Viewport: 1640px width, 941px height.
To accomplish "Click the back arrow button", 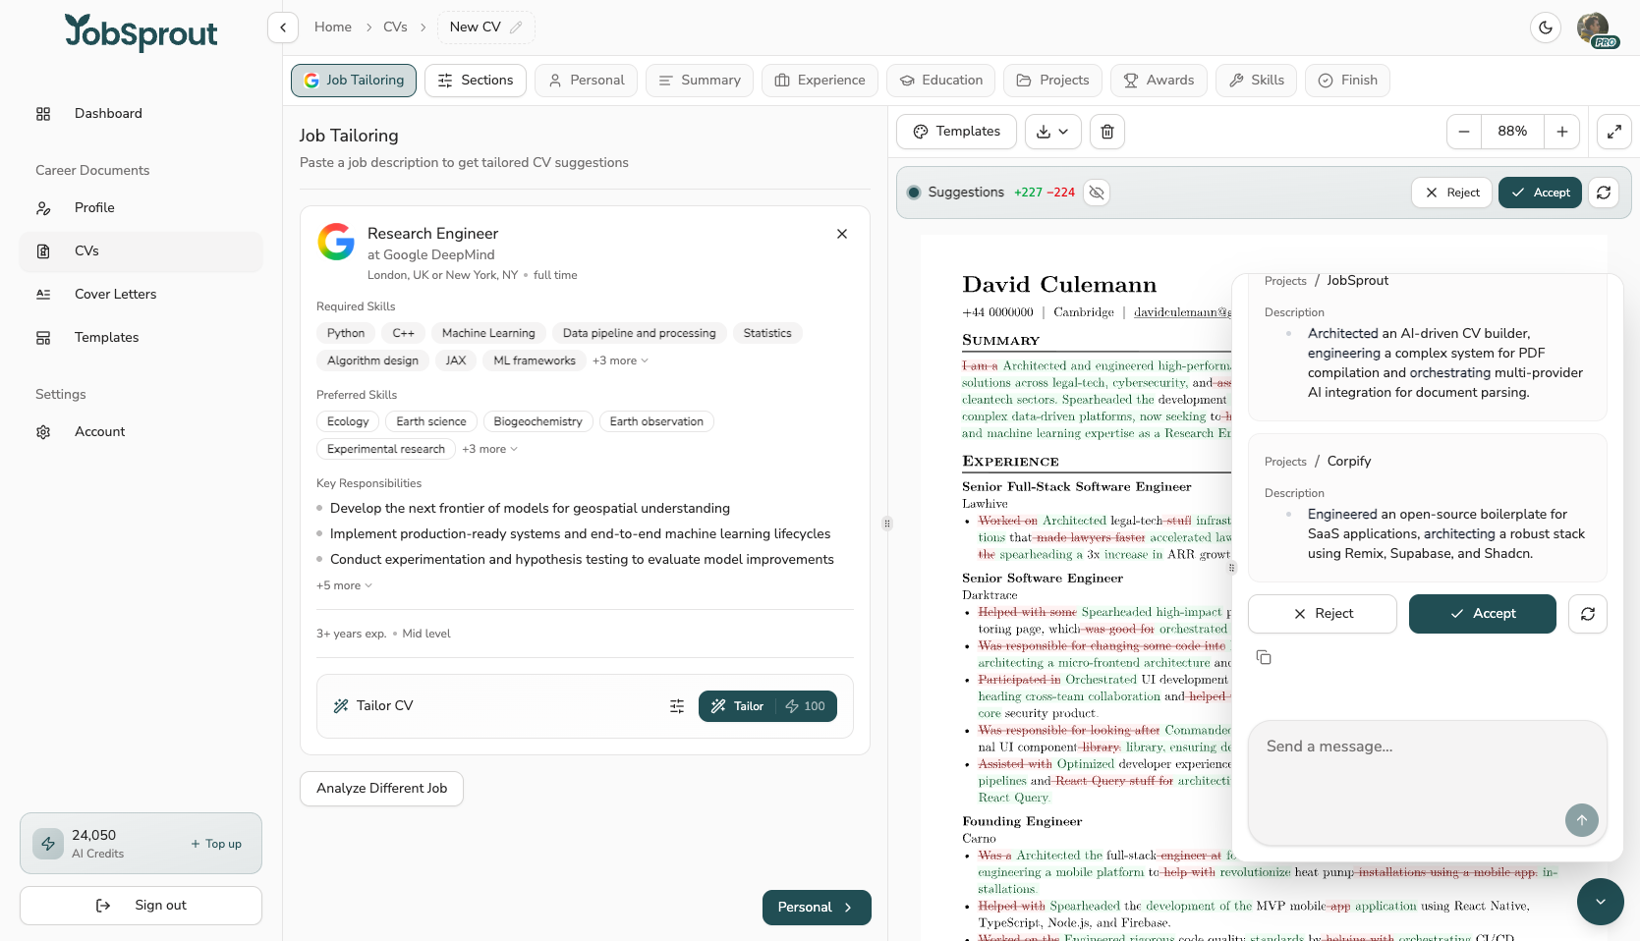I will 283,28.
